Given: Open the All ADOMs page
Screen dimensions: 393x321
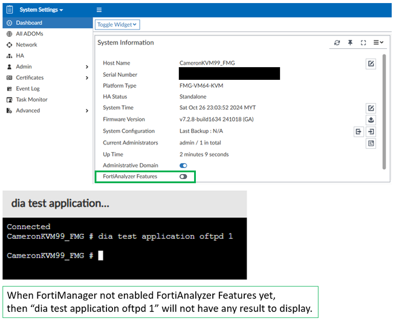Looking at the screenshot, I should tap(29, 34).
